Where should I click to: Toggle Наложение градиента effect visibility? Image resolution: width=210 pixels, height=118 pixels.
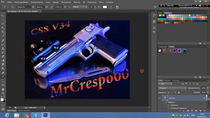tap(168, 108)
